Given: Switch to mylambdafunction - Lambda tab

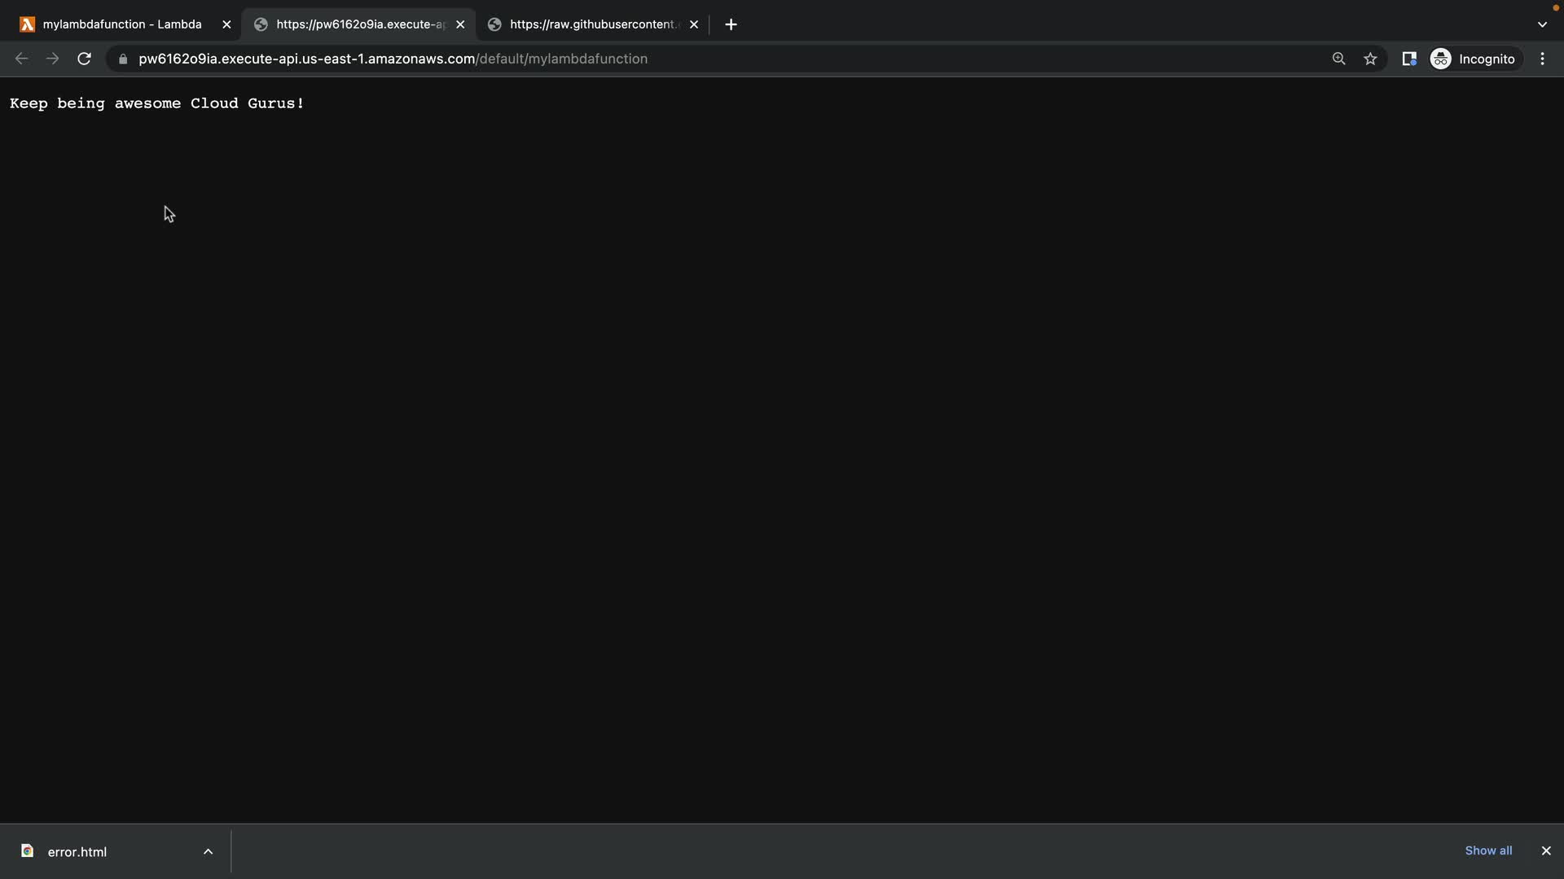Looking at the screenshot, I should [x=122, y=24].
